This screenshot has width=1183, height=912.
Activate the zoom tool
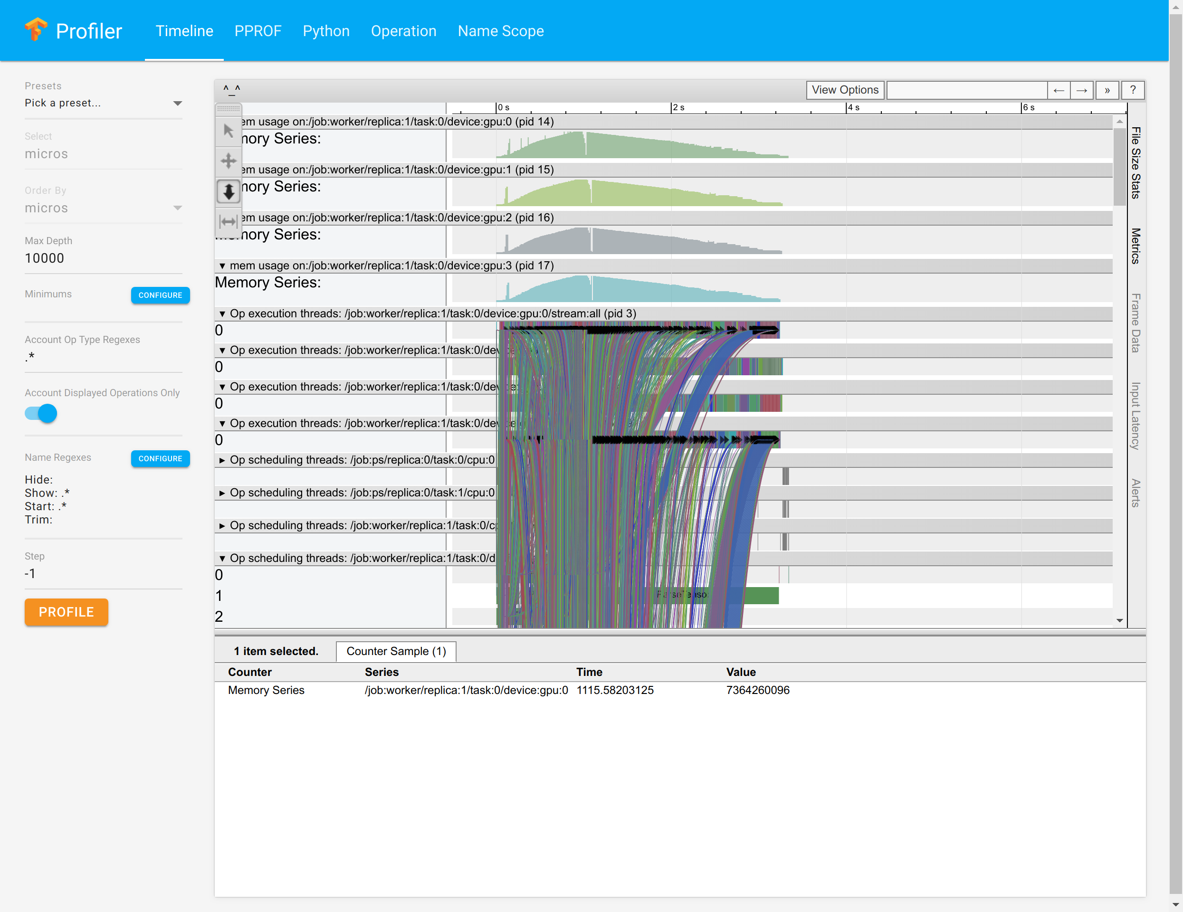coord(228,191)
